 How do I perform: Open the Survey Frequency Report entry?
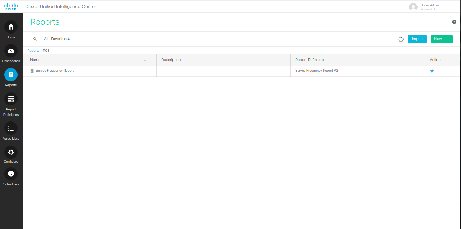(x=55, y=71)
